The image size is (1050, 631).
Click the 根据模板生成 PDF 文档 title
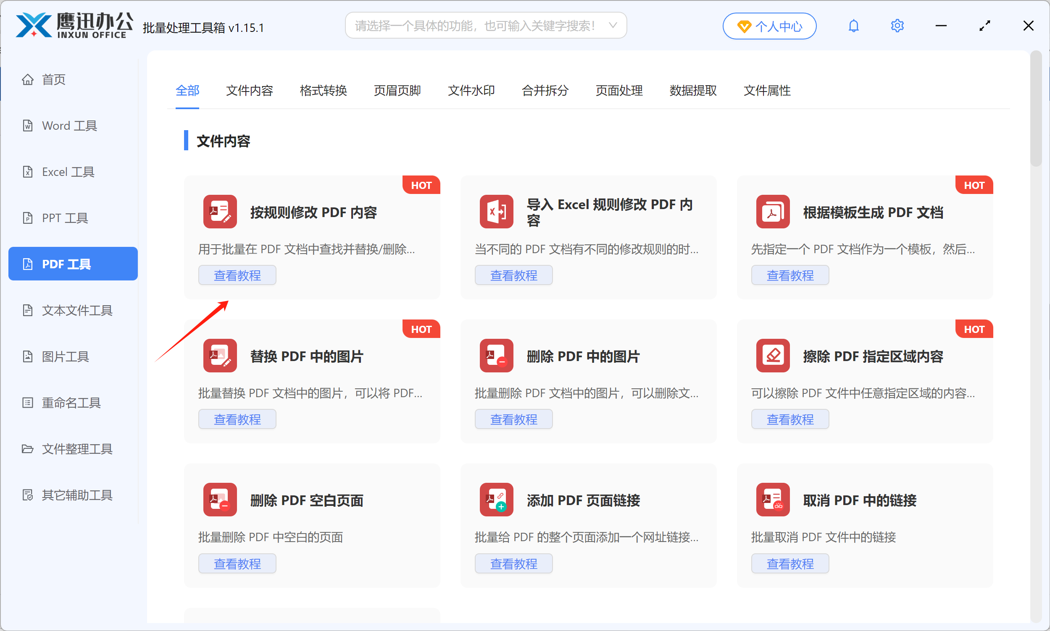pyautogui.click(x=873, y=212)
